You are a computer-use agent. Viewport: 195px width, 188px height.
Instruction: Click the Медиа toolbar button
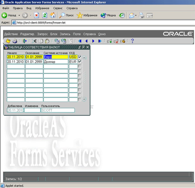(x=108, y=15)
